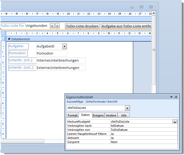Open the Alle tab in property sheet
Image resolution: width=184 pixels, height=155 pixels.
124,115
